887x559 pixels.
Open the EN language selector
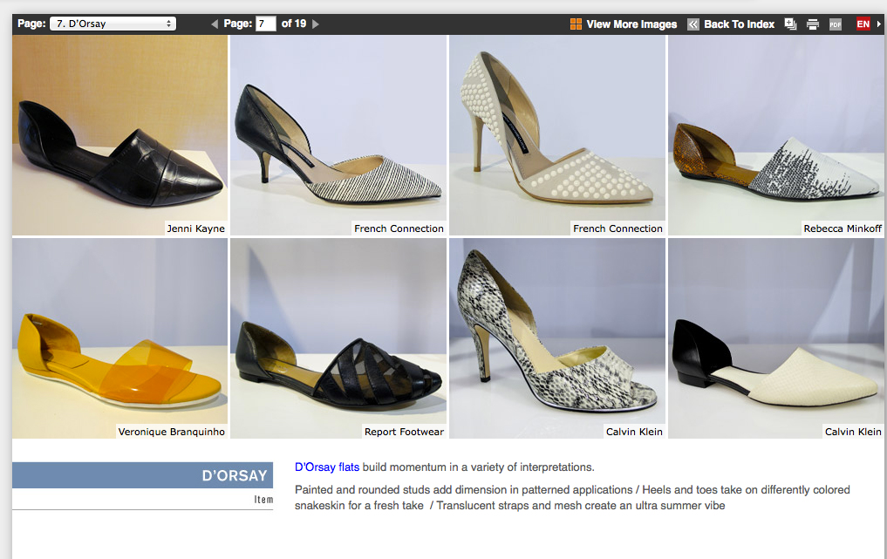click(863, 24)
